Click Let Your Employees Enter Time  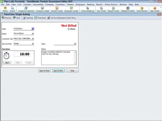(62, 18)
